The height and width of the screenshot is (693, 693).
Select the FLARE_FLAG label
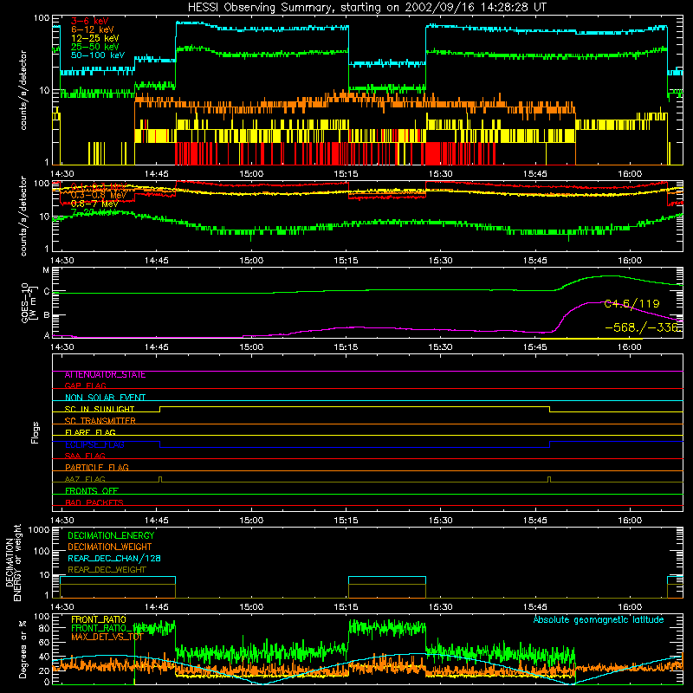point(90,432)
